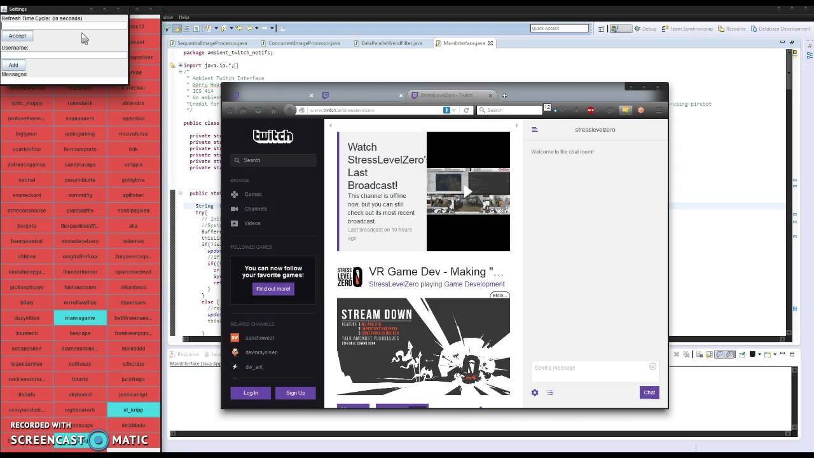
Task: Select the stresslevelzero streamer tile
Action: click(80, 241)
